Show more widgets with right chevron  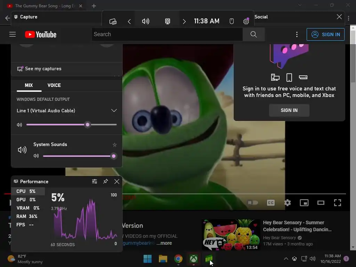point(184,21)
